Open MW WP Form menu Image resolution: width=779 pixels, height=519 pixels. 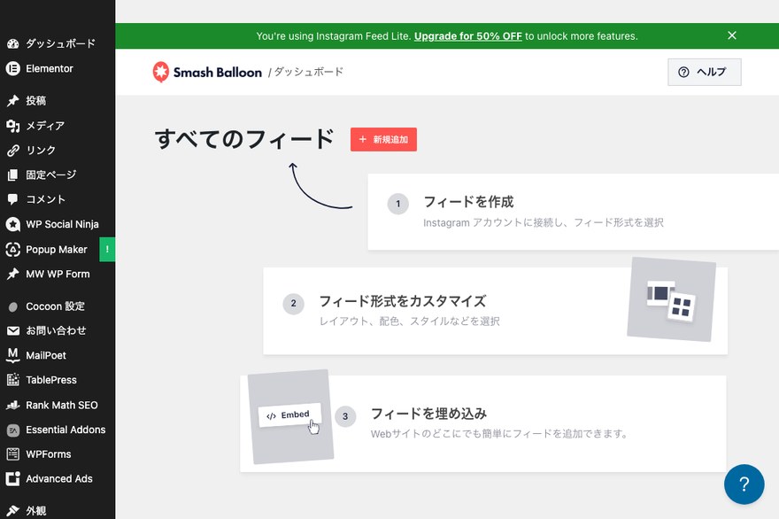coord(58,274)
